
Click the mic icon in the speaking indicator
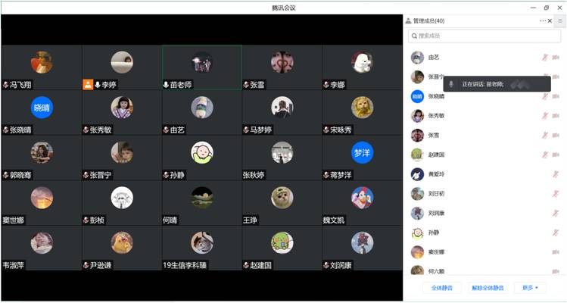pos(452,83)
